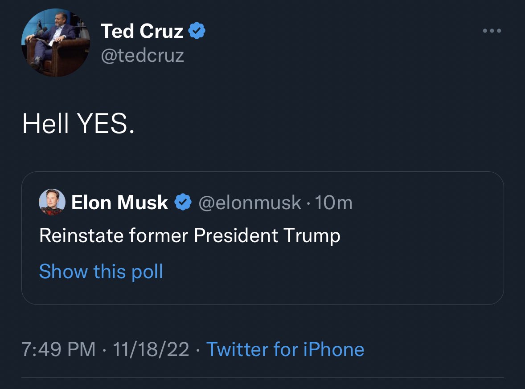Viewport: 525px width, 389px height.
Task: Click the 10m timestamp on quoted tweet
Action: click(x=333, y=203)
